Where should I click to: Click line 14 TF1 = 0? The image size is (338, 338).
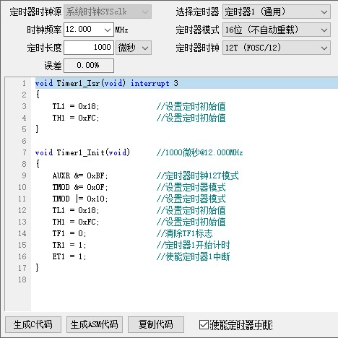coord(69,233)
